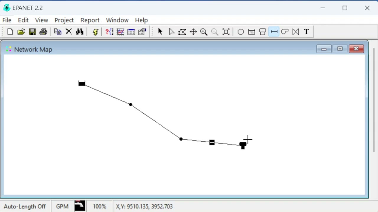
Task: Open the File menu
Action: [x=7, y=20]
